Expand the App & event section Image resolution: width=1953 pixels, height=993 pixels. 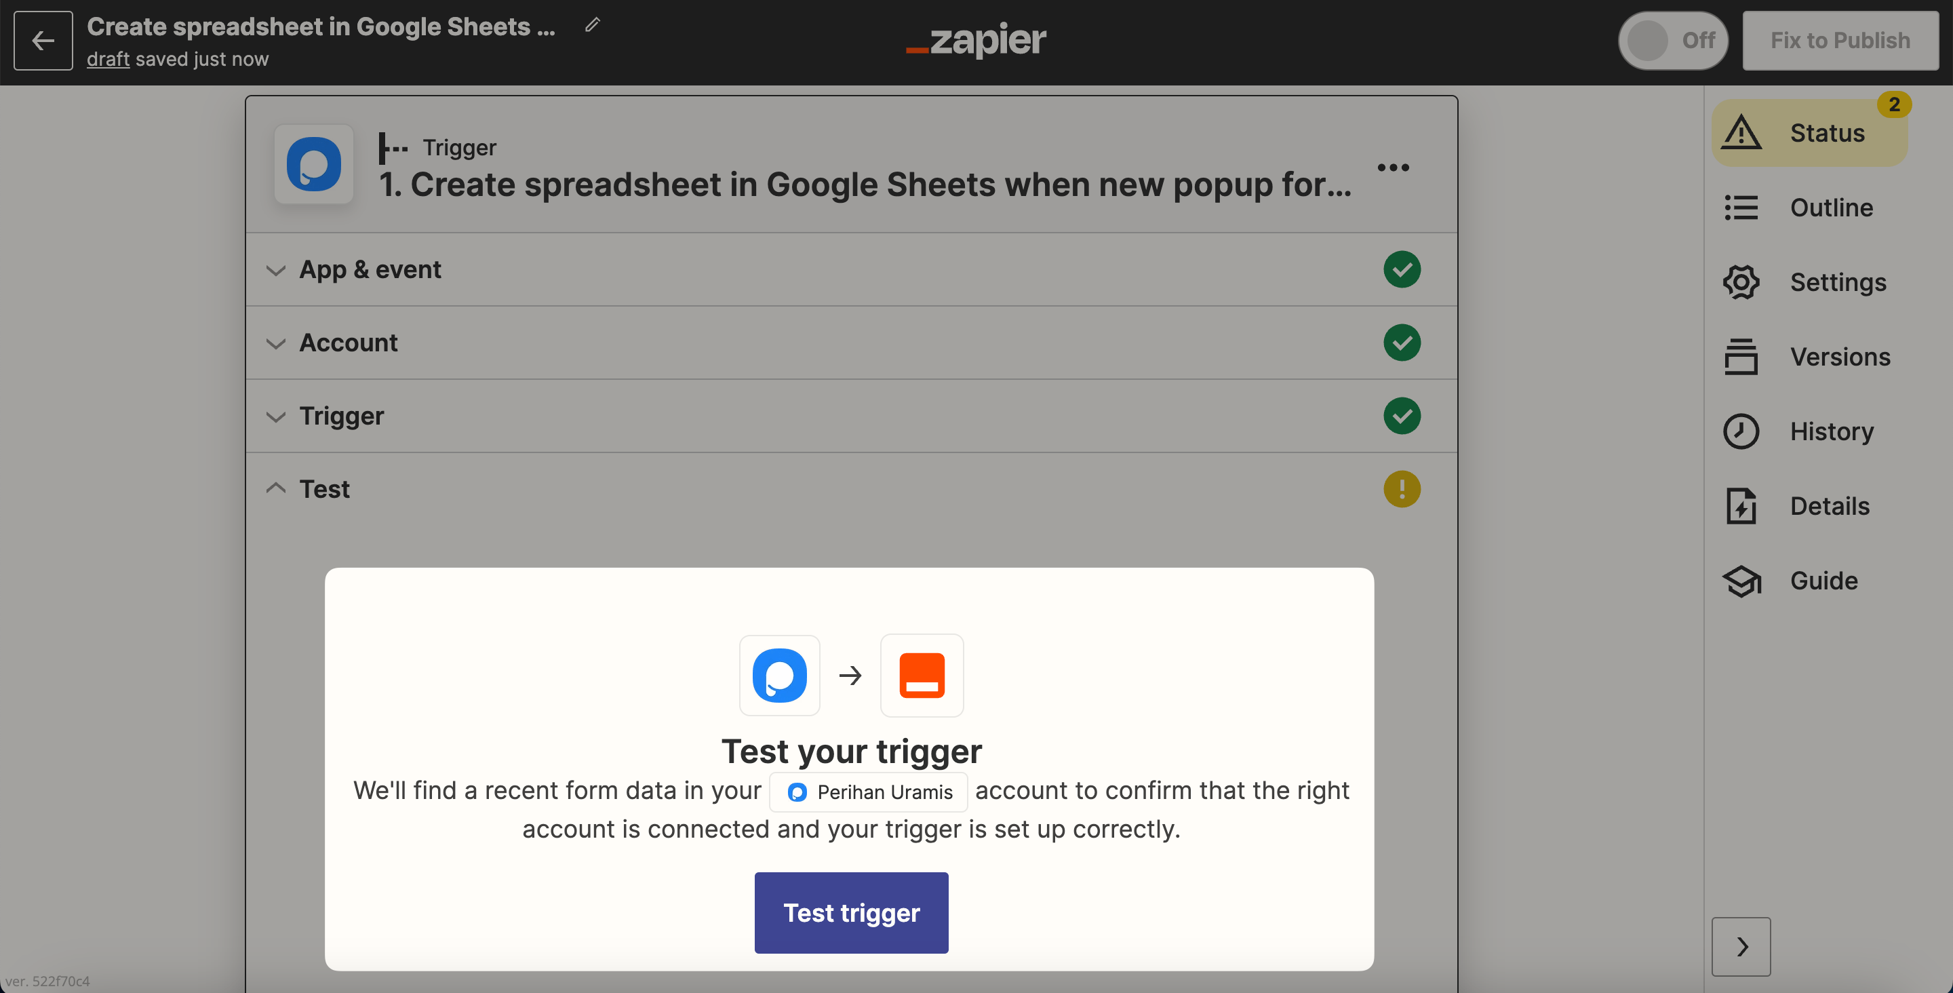click(x=370, y=269)
